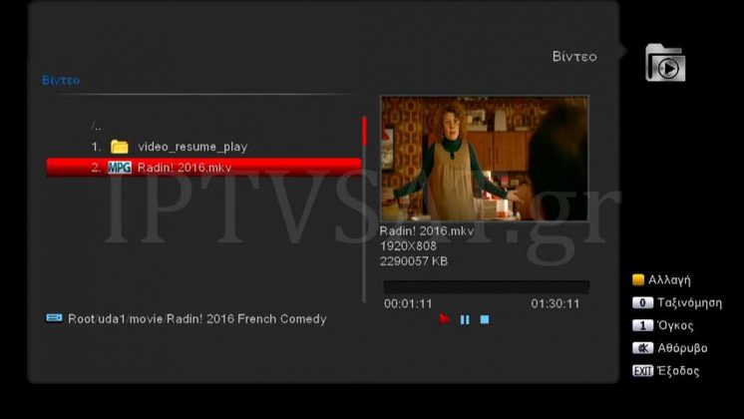The width and height of the screenshot is (744, 419).
Task: Click the EXIT key icon
Action: coord(642,370)
